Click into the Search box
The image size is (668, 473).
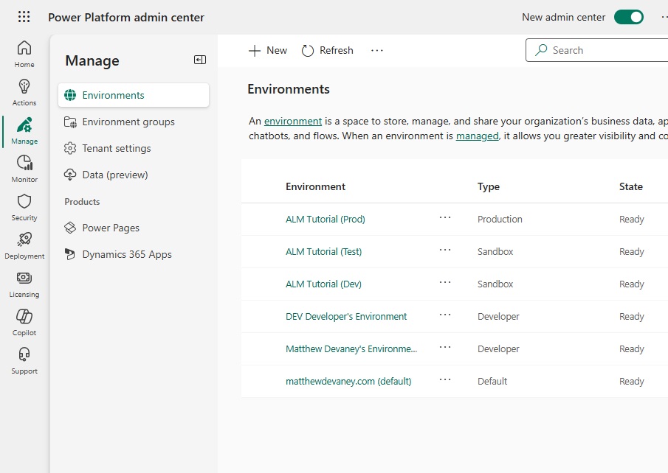[x=597, y=50]
